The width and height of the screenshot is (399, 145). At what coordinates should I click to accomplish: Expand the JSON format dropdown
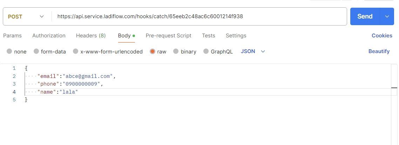point(253,51)
